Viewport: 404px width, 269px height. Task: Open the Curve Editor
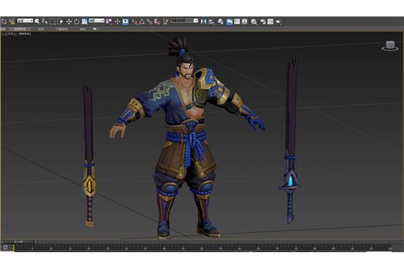(x=237, y=22)
